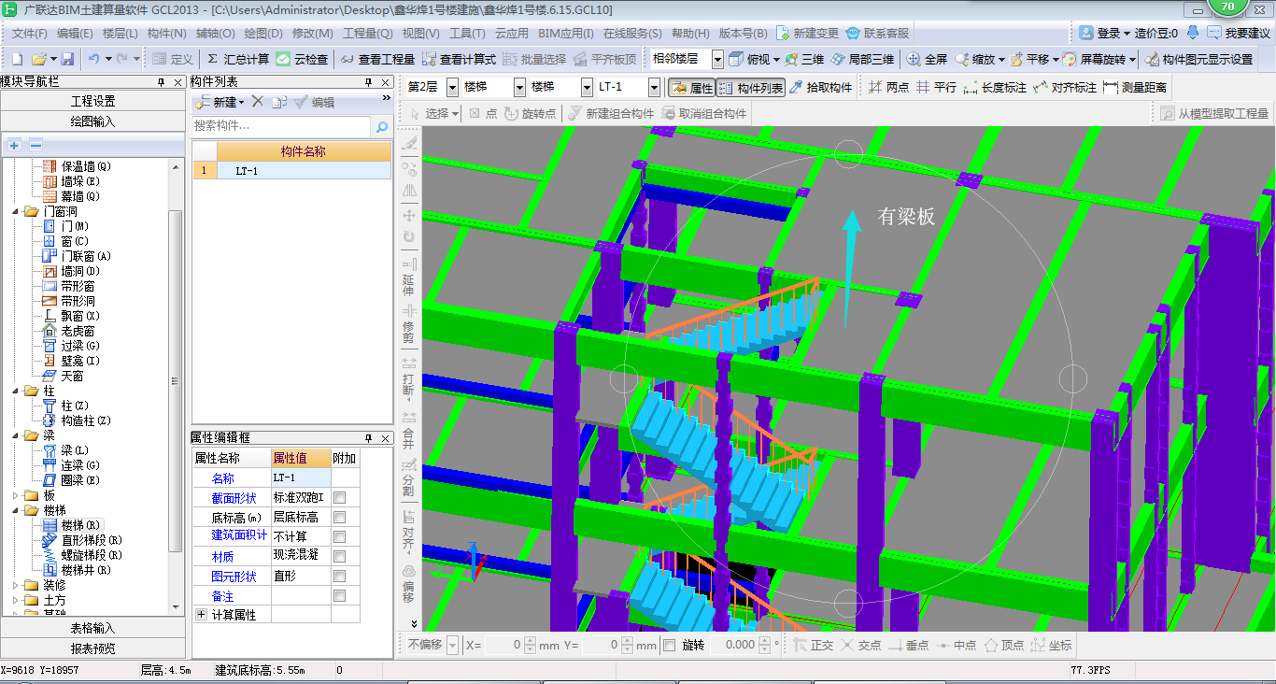Open the 云应用 menu
Image resolution: width=1276 pixels, height=684 pixels.
pyautogui.click(x=512, y=33)
